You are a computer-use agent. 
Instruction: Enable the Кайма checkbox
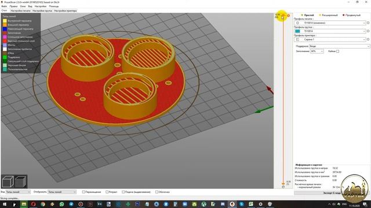pyautogui.click(x=337, y=51)
